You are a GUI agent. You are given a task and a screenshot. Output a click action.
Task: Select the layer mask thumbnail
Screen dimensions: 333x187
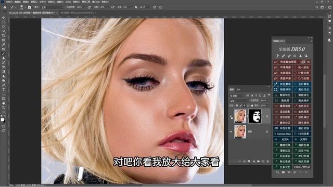[x=255, y=116]
